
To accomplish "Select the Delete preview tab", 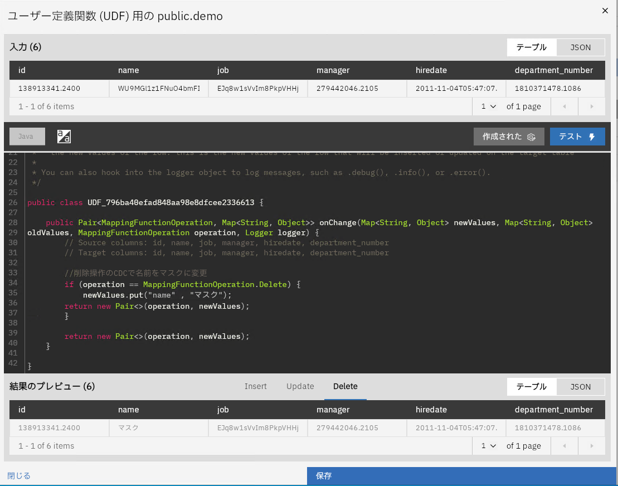I will 345,386.
